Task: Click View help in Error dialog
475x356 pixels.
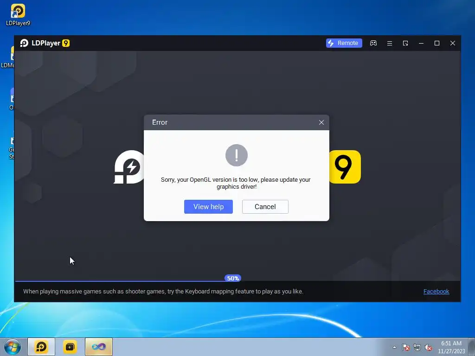Action: pos(208,206)
